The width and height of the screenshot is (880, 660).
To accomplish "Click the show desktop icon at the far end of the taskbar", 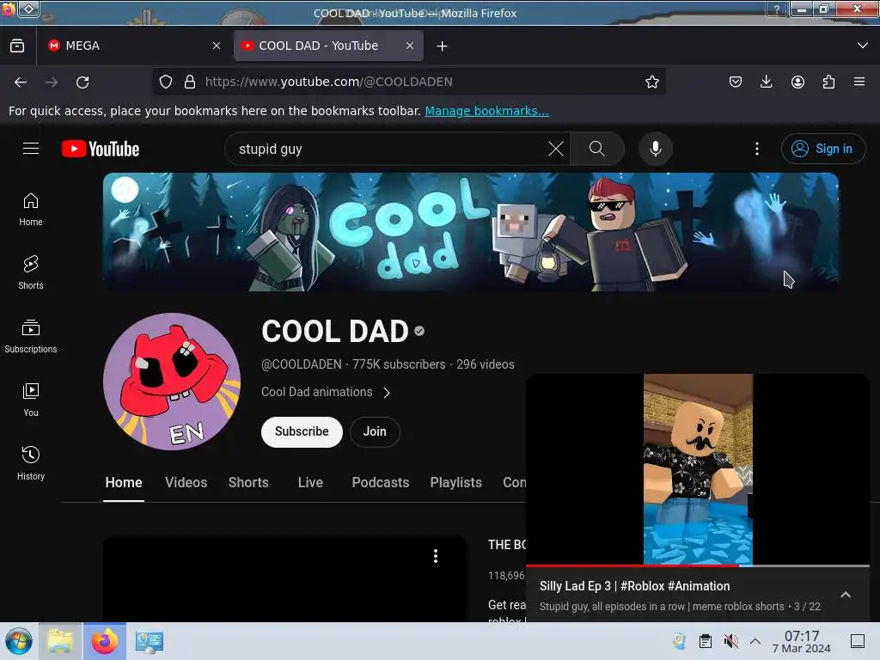I will (x=858, y=641).
